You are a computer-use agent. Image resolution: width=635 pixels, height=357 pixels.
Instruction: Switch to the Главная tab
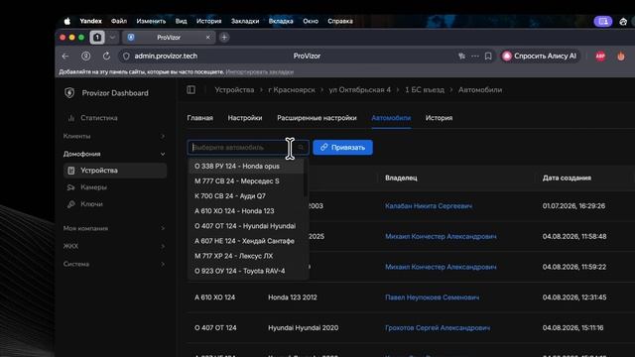click(x=200, y=118)
